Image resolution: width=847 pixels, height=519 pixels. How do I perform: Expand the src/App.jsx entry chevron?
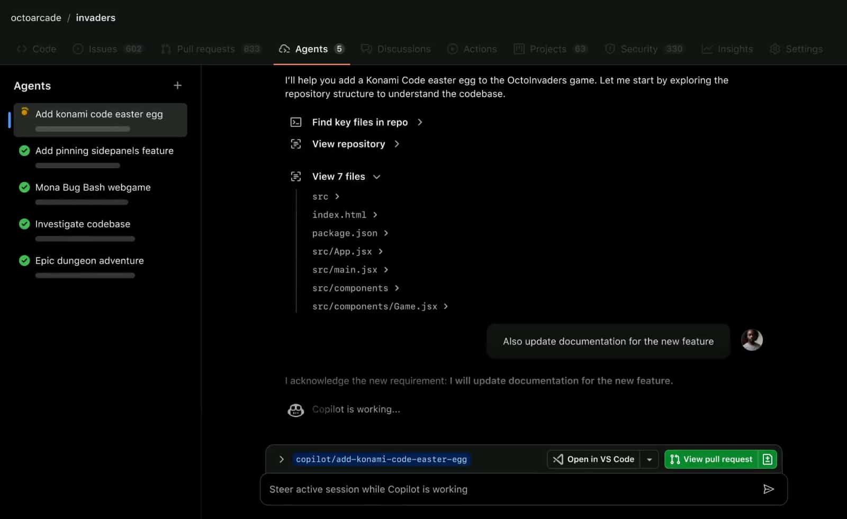[x=381, y=251]
